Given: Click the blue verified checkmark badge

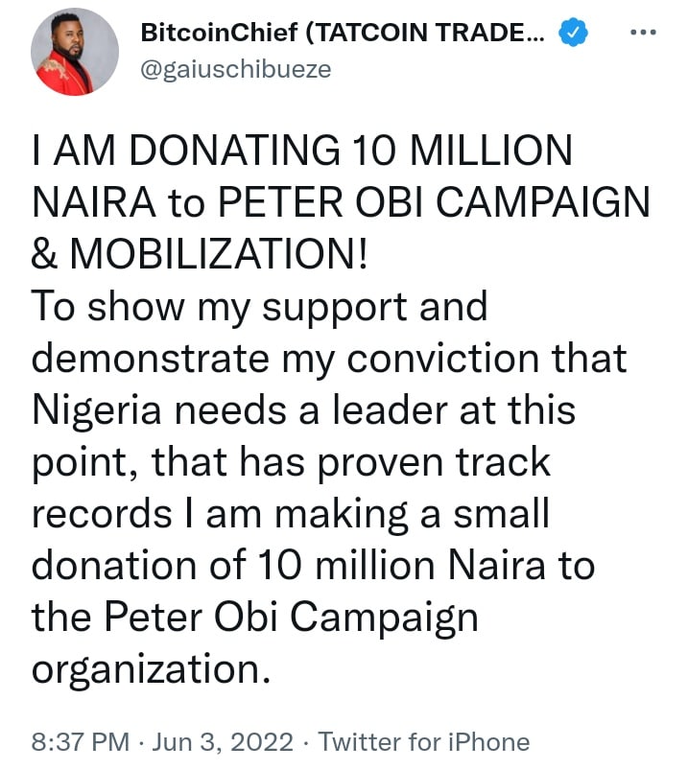Looking at the screenshot, I should click(x=573, y=34).
